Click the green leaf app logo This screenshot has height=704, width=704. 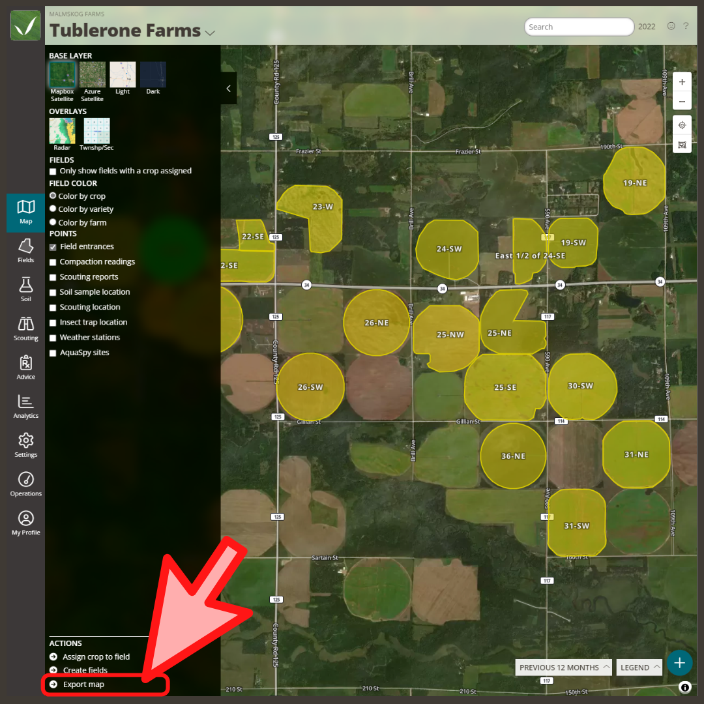[25, 25]
